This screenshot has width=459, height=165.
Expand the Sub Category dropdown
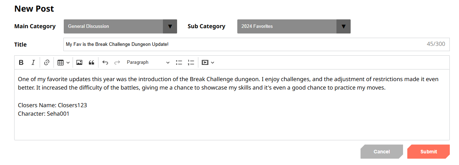coord(294,26)
